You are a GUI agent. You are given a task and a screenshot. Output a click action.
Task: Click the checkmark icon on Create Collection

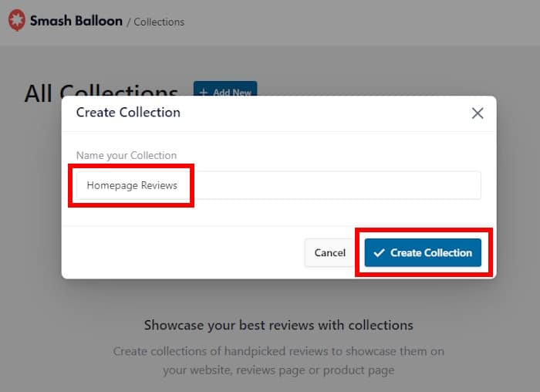379,253
